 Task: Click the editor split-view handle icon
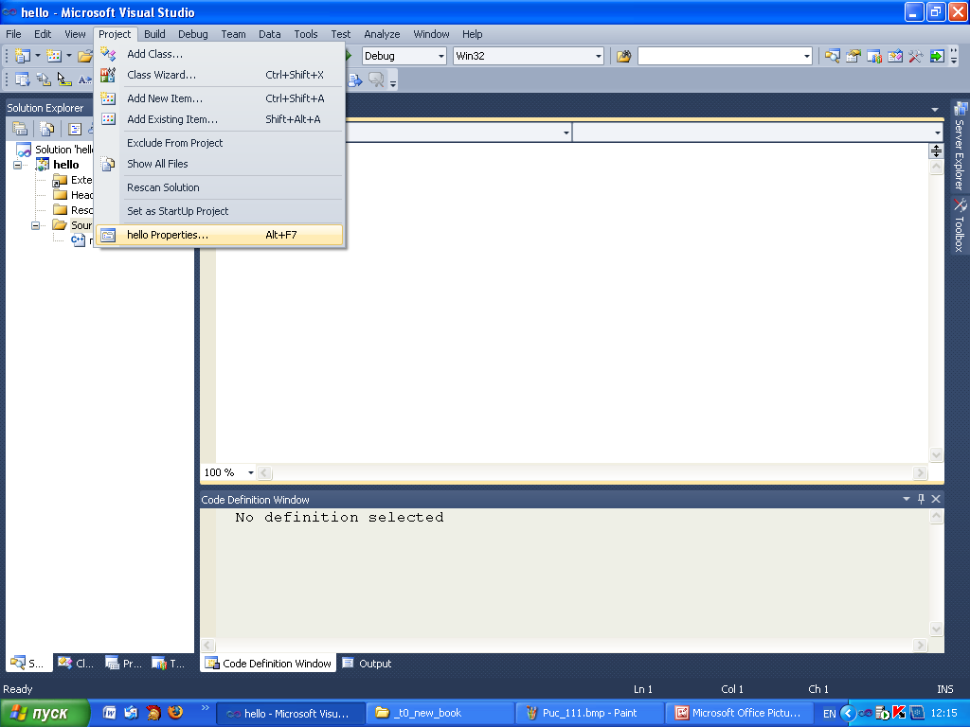coord(936,151)
